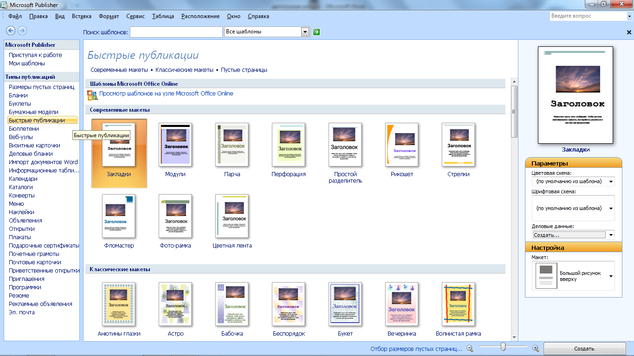Select the Вечеринка template thumbnail
Viewport: 634px width, 356px height.
(402, 304)
